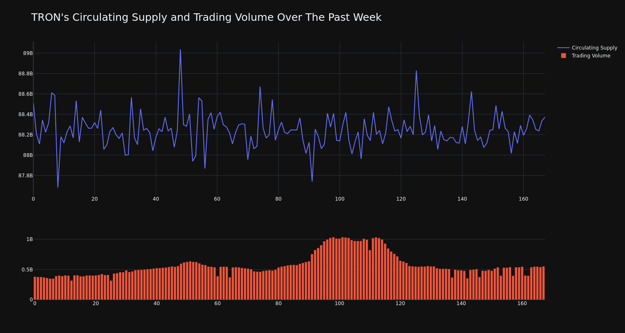Screen dimensions: 625x333
Task: Click x-axis label 20 under volume chart
Action: tap(96, 303)
